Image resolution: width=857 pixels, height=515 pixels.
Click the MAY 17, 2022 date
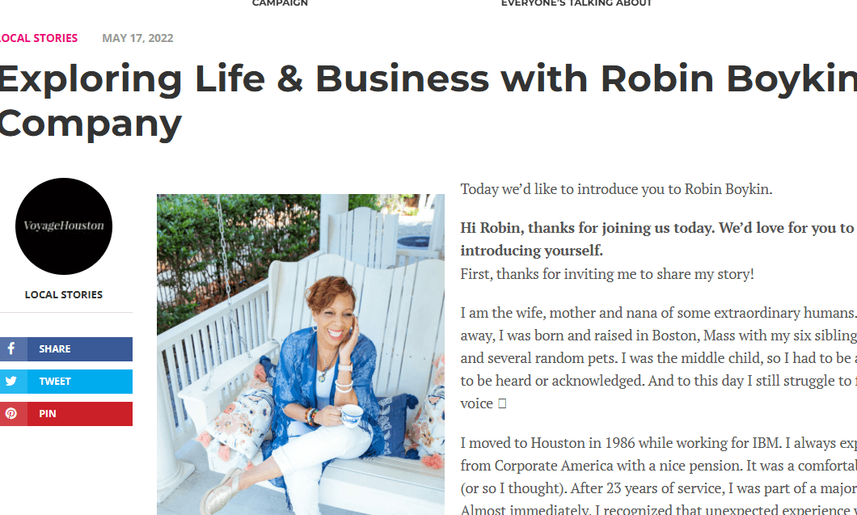[x=137, y=38]
